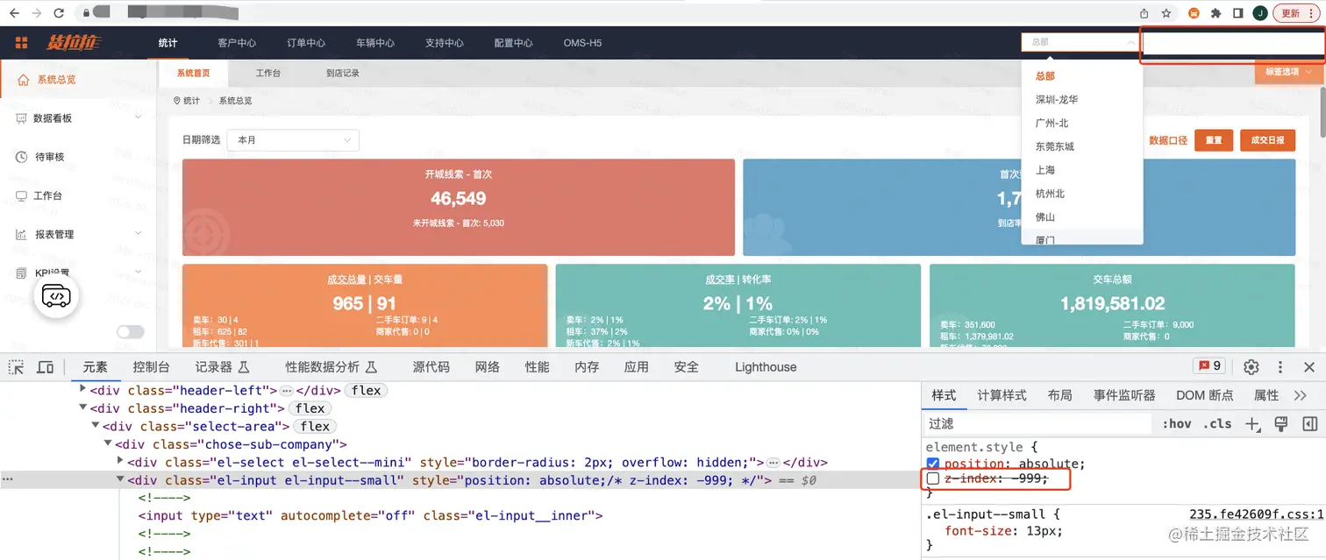Toggle the switch at sidebar bottom
Viewport: 1326px width, 560px height.
[x=131, y=332]
